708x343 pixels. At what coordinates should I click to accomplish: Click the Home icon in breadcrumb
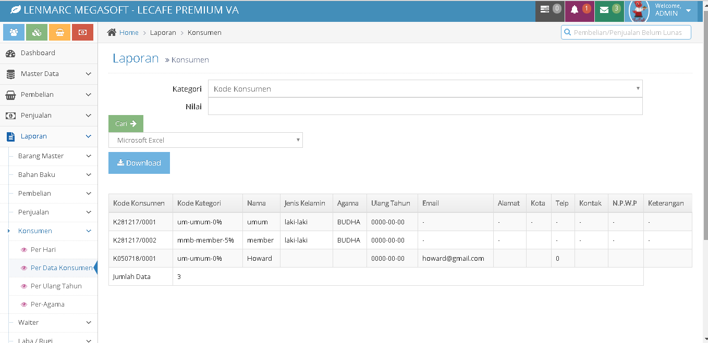click(x=112, y=32)
